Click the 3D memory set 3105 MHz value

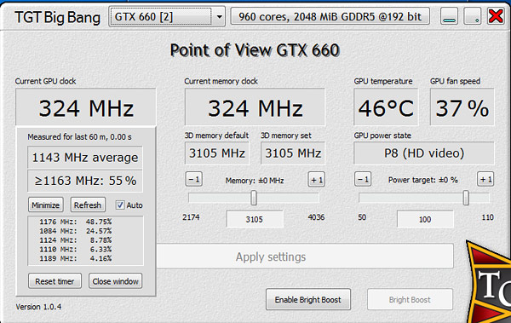pyautogui.click(x=293, y=153)
